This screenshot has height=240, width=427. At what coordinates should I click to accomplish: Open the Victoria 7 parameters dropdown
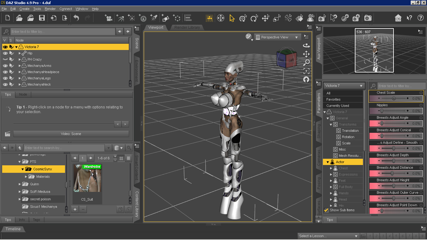(x=344, y=86)
